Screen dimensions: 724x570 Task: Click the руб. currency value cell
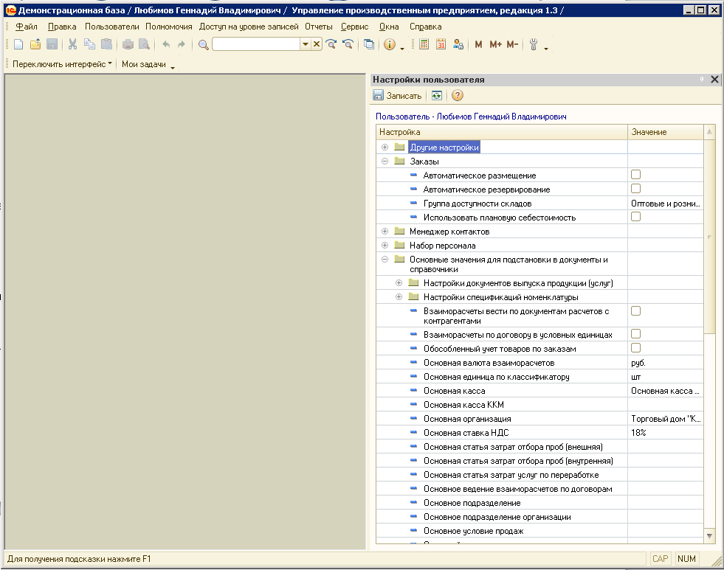(666, 363)
